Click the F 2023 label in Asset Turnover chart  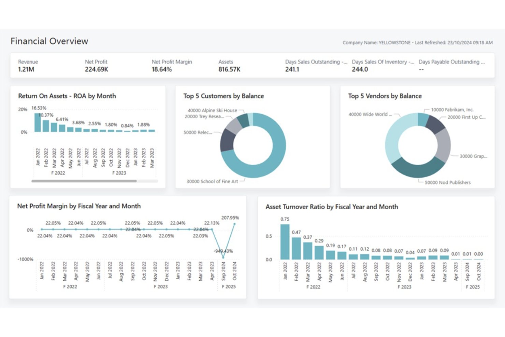pyautogui.click(x=404, y=287)
